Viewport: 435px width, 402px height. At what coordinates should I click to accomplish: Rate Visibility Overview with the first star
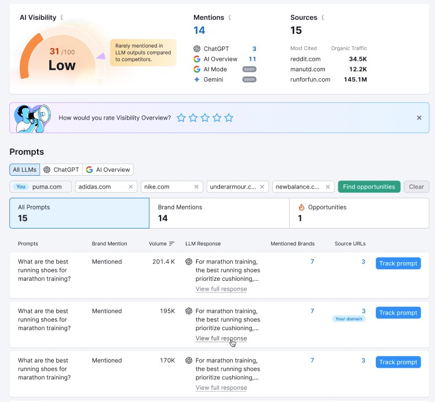(181, 118)
